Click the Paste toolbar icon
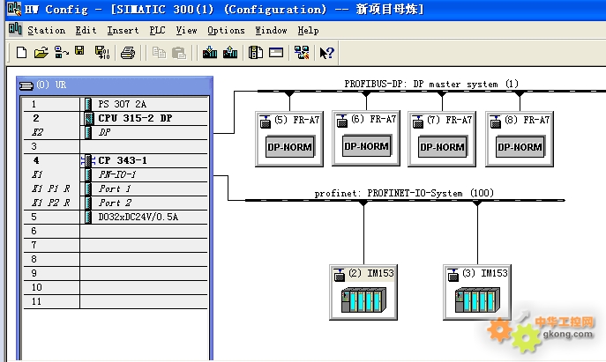Screen dimensions: 606x362 [179, 53]
